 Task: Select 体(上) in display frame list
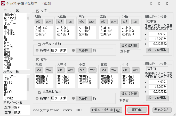(x=8, y=82)
